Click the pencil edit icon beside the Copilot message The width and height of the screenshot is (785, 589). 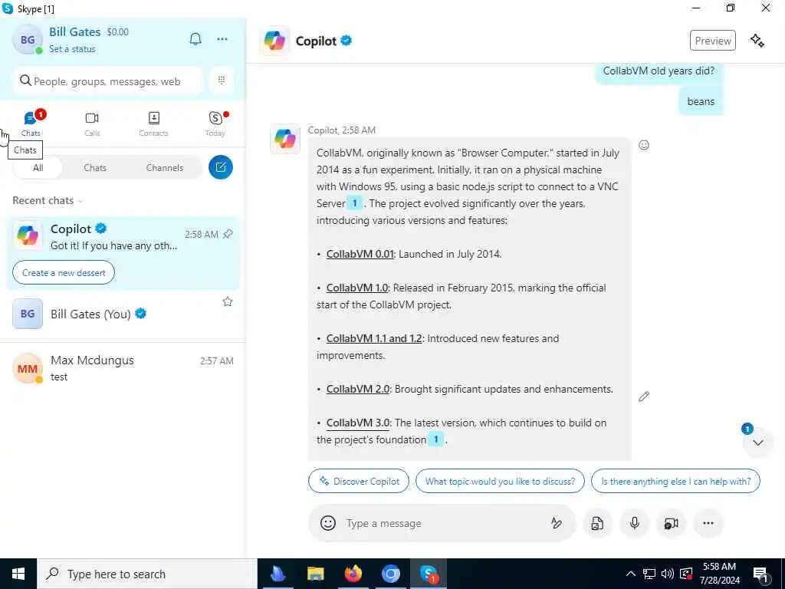pos(644,397)
